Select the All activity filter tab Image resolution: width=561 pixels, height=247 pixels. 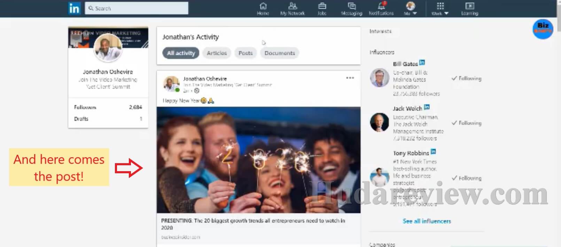pyautogui.click(x=181, y=53)
